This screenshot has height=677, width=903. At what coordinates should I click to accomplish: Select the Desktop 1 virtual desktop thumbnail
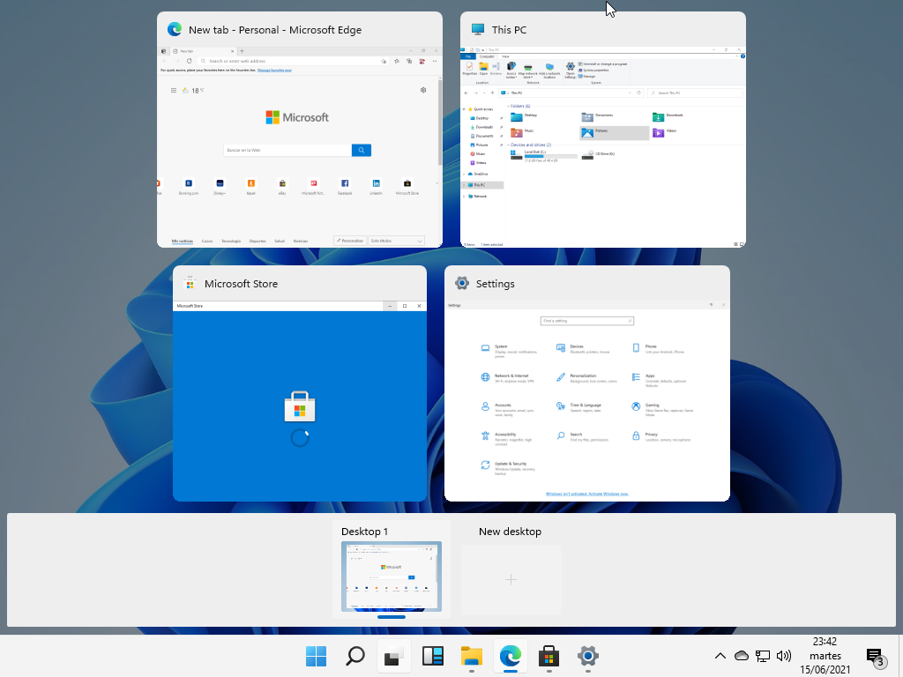click(x=391, y=577)
